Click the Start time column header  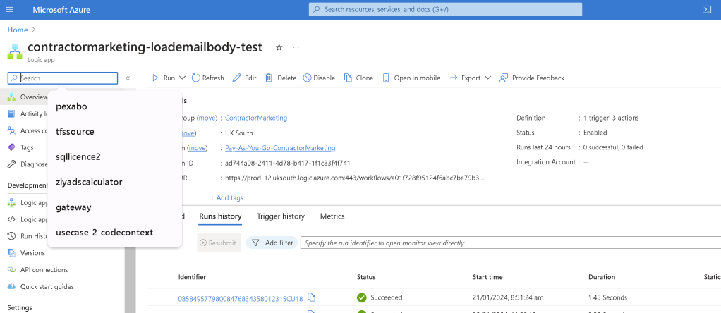(487, 277)
